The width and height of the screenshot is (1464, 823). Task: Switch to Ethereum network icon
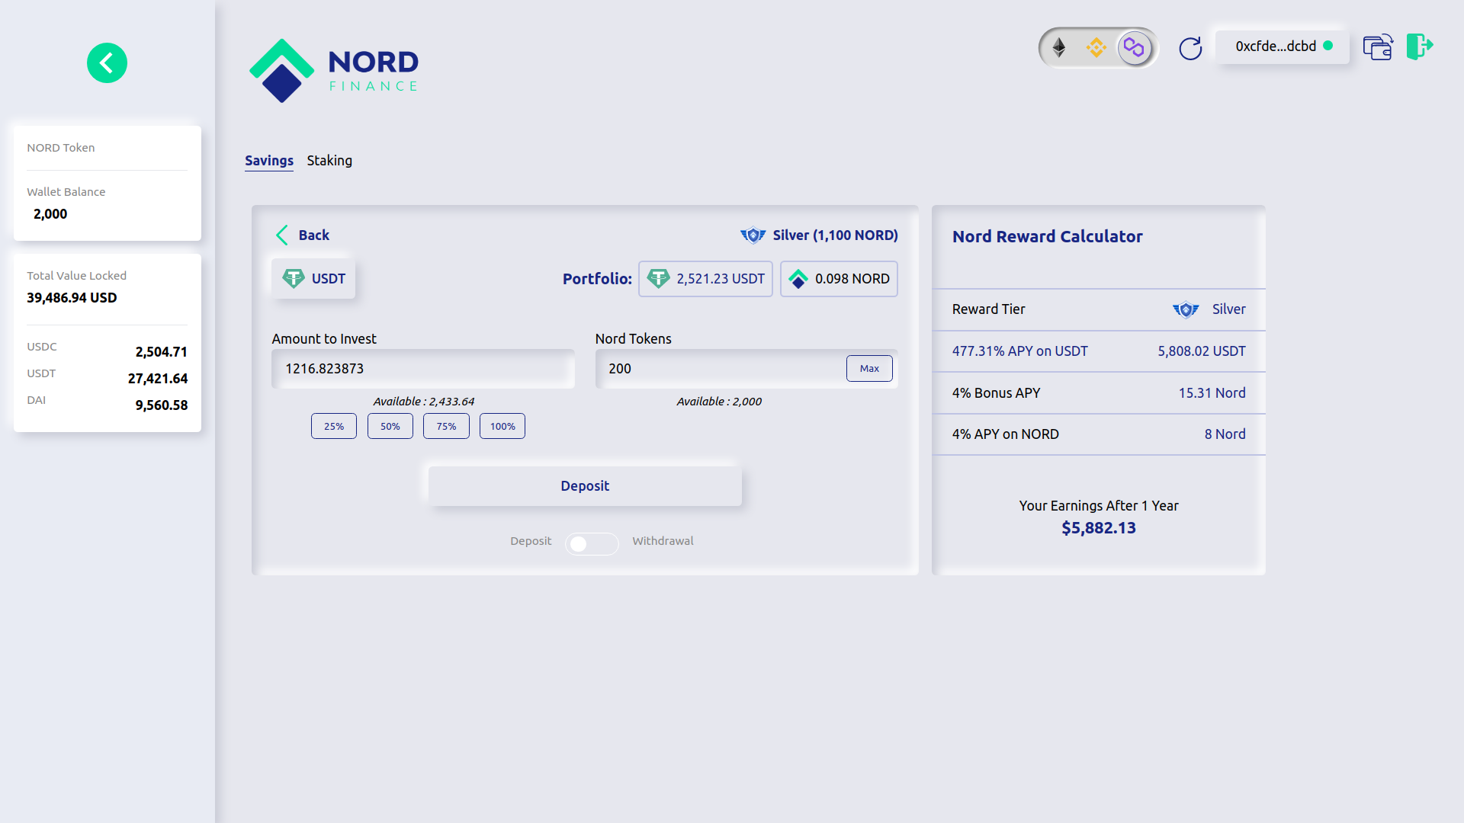[x=1059, y=47]
